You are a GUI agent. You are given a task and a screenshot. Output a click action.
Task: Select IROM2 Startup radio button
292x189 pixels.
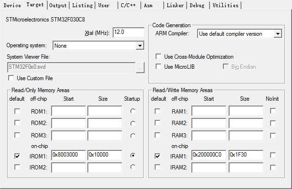coord(133,167)
